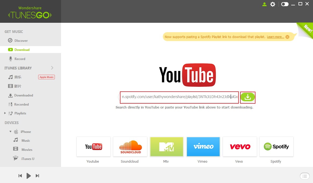Open iPhone Movies

tap(27, 150)
